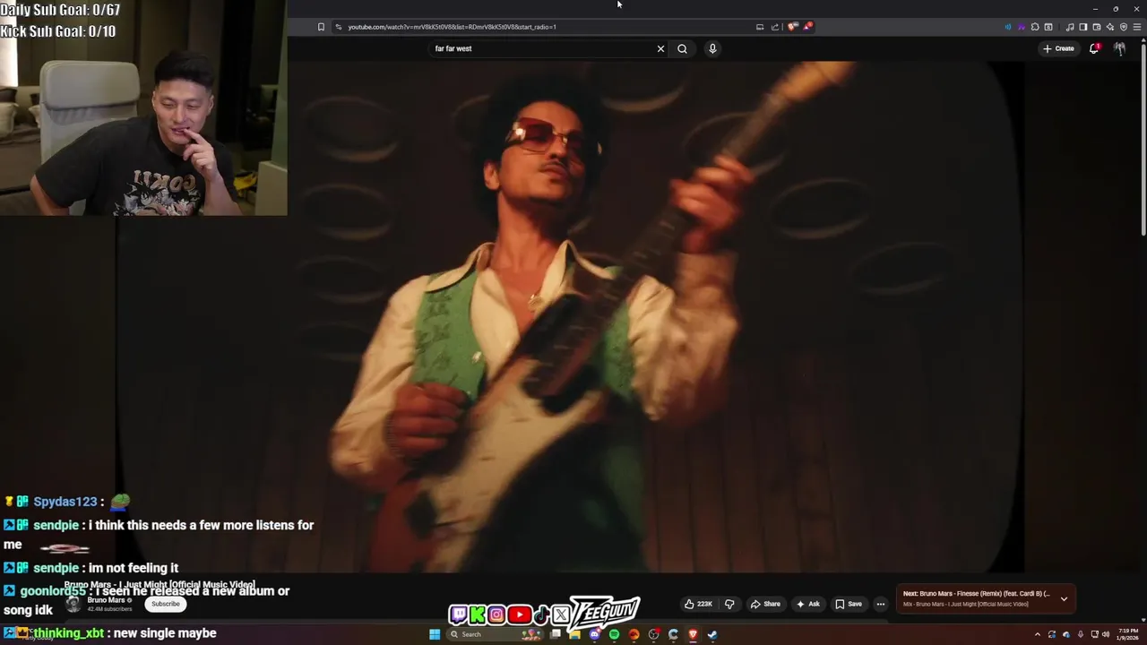Open the media control music-note icon
1147x645 pixels.
(x=1070, y=27)
